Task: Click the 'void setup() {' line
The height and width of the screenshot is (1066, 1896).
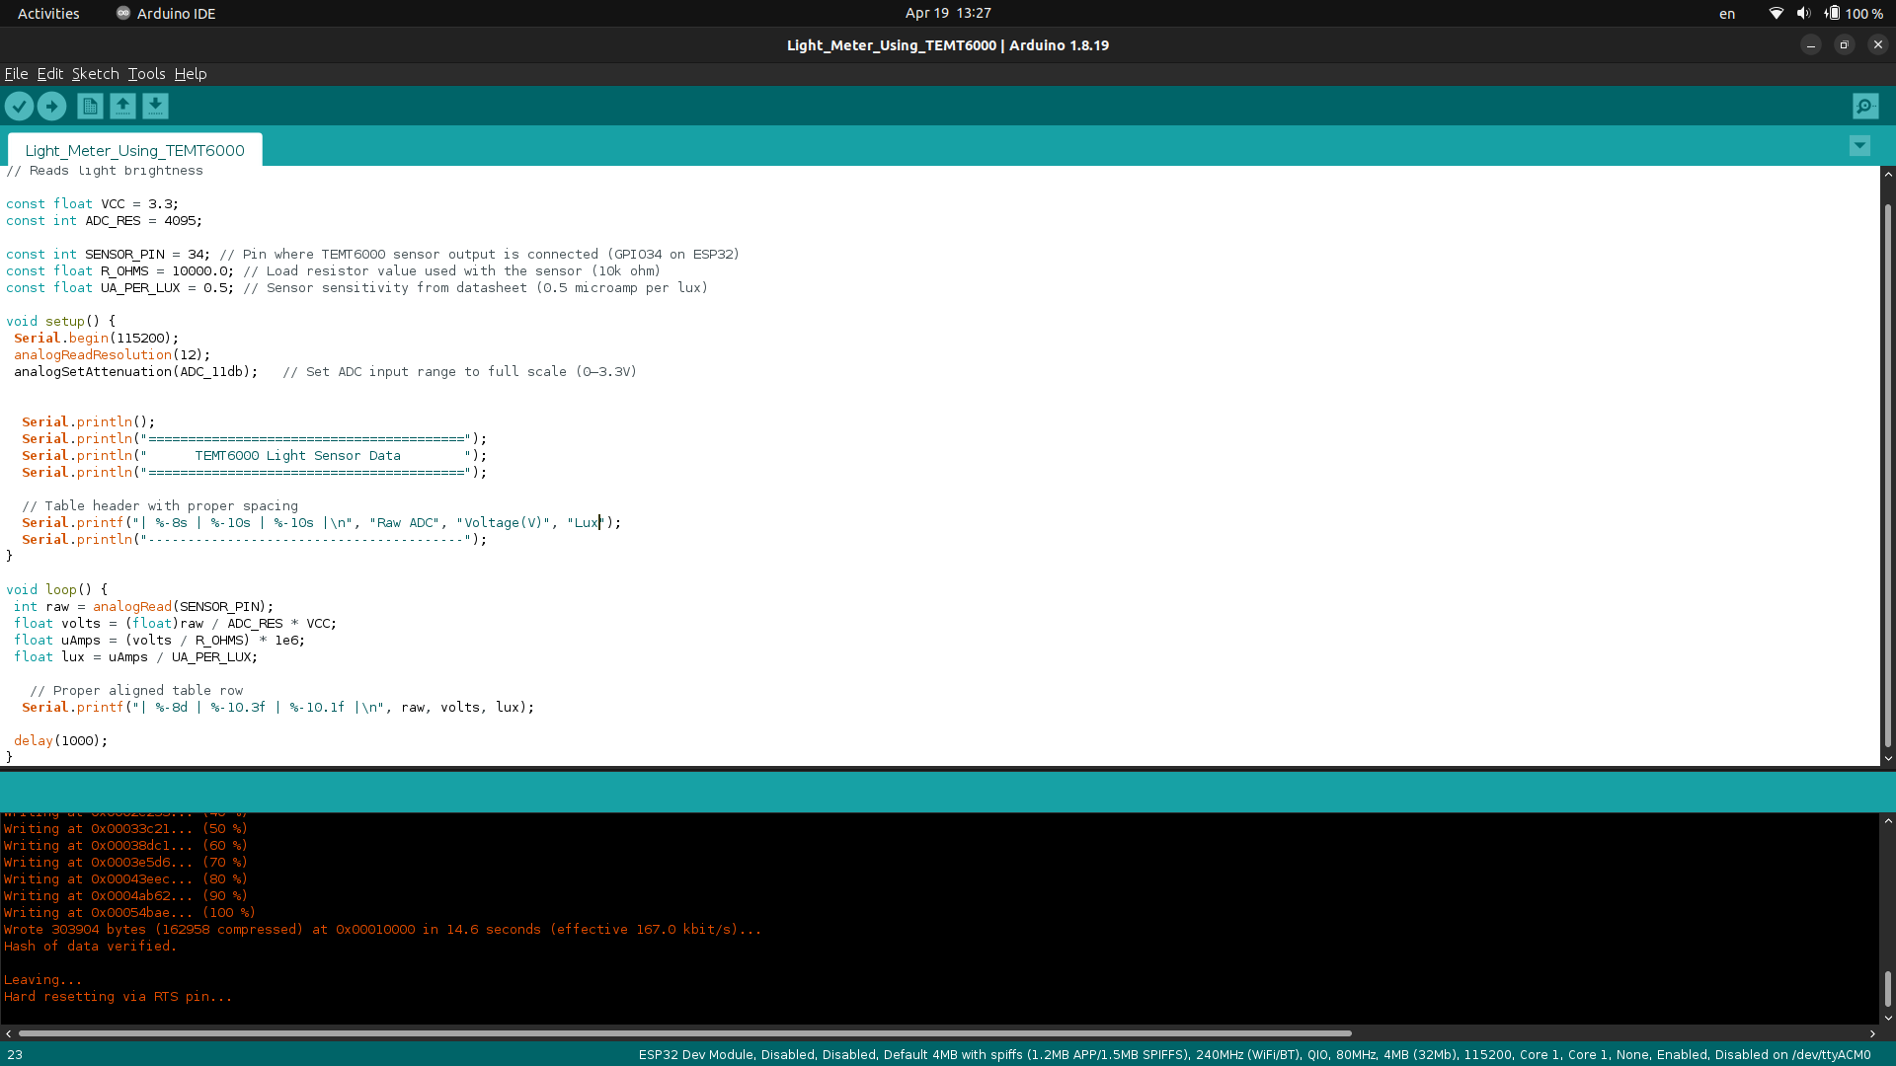Action: tap(60, 322)
